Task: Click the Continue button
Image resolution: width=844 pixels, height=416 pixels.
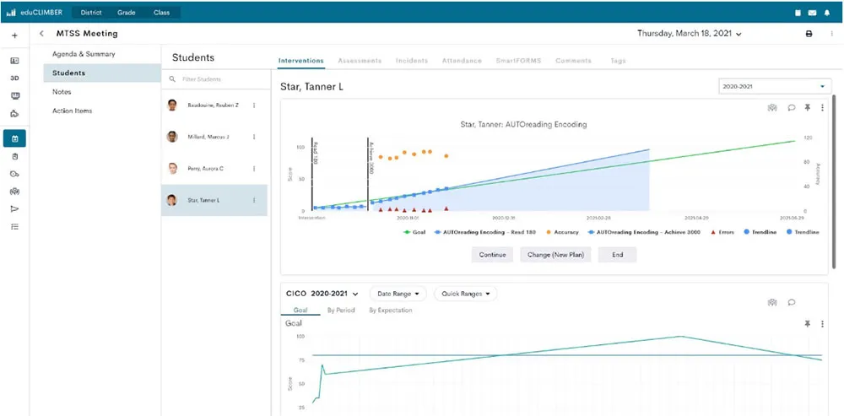Action: point(492,254)
